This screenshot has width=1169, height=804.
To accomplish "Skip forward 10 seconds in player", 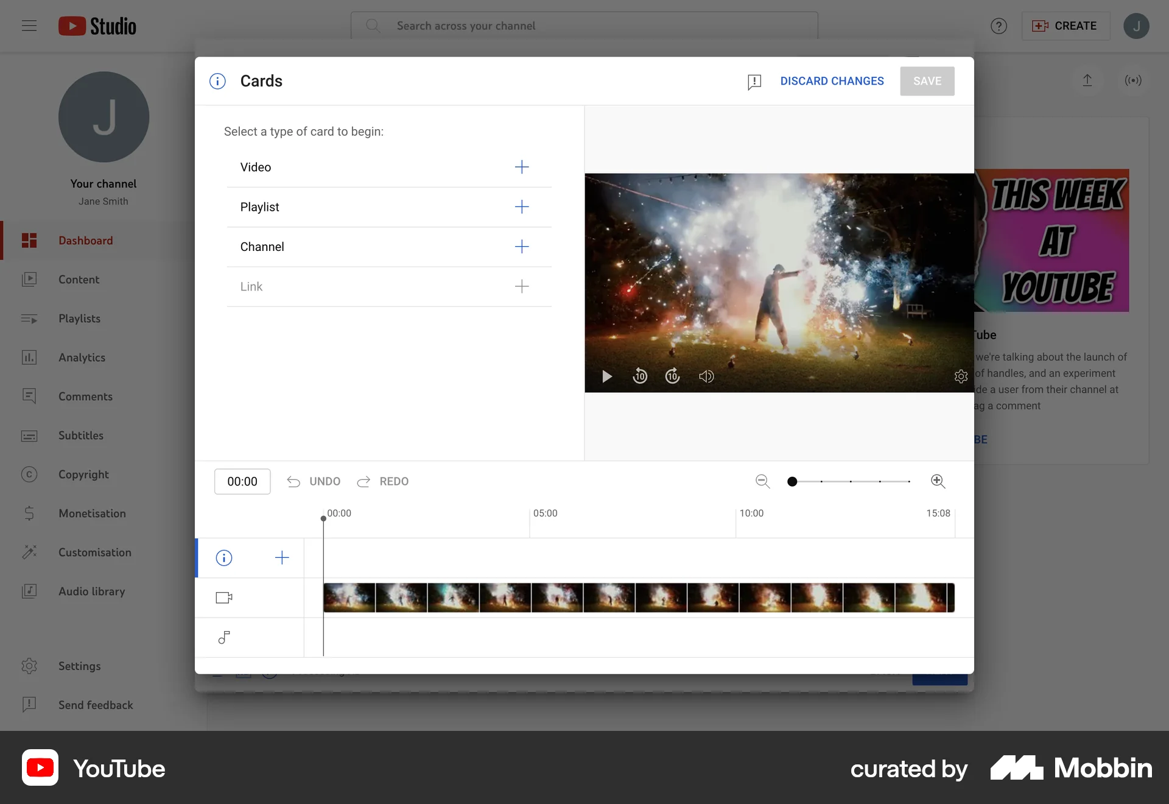I will point(672,376).
